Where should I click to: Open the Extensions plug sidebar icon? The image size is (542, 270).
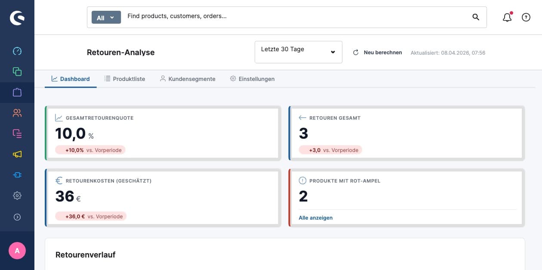click(x=17, y=175)
